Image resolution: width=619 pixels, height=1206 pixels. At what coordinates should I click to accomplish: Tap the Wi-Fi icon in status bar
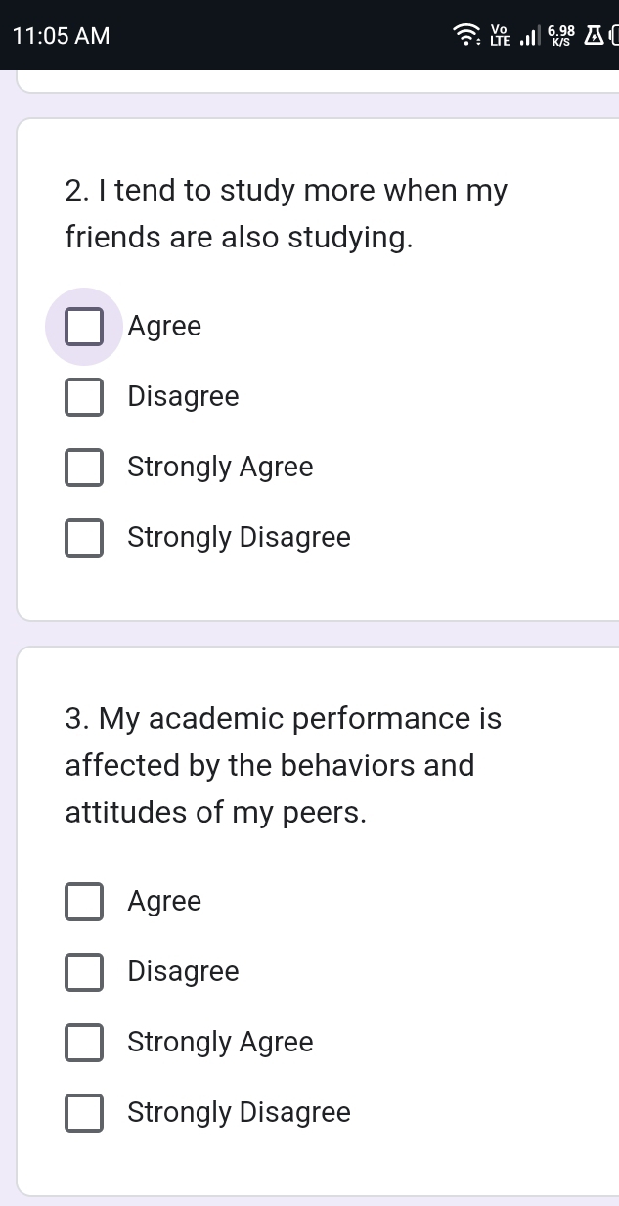coord(465,36)
